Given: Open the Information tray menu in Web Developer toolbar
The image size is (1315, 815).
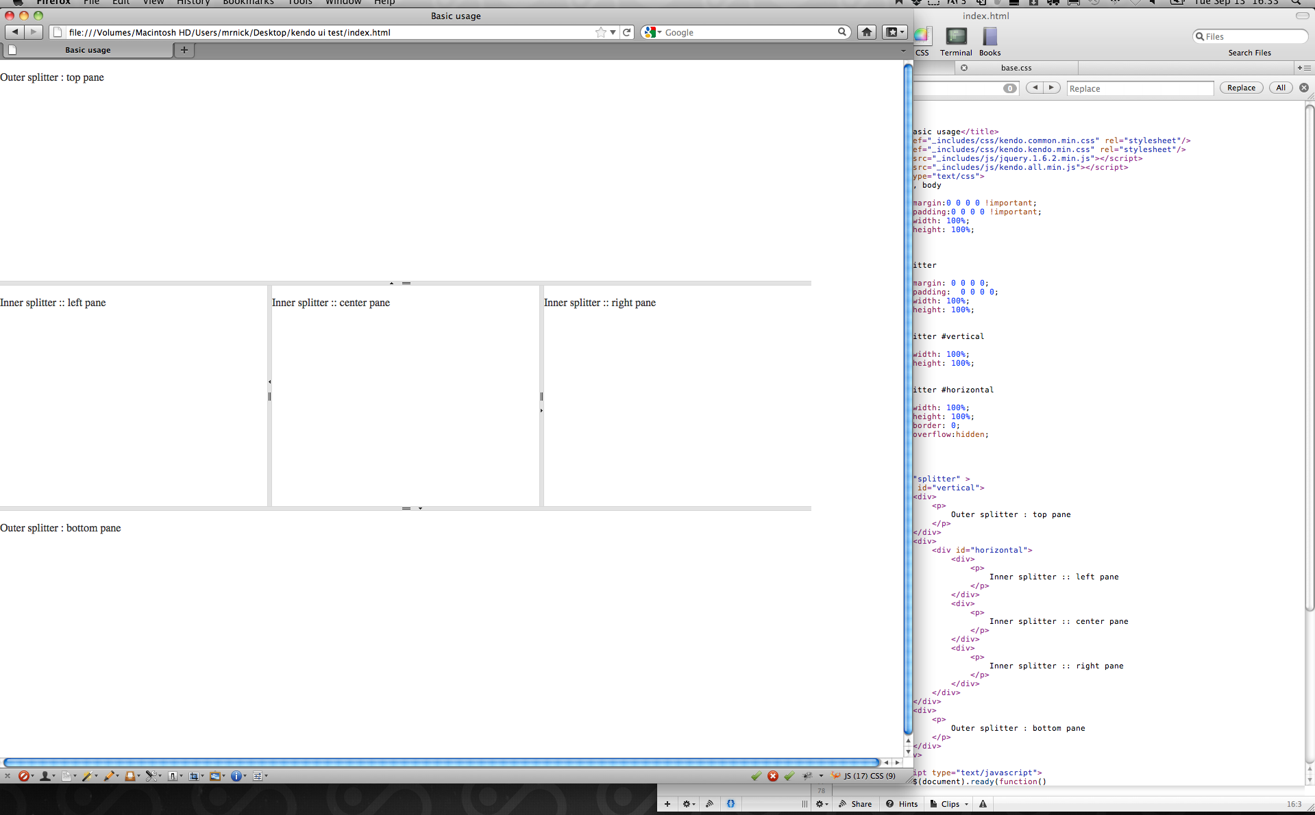Looking at the screenshot, I should click(x=132, y=776).
